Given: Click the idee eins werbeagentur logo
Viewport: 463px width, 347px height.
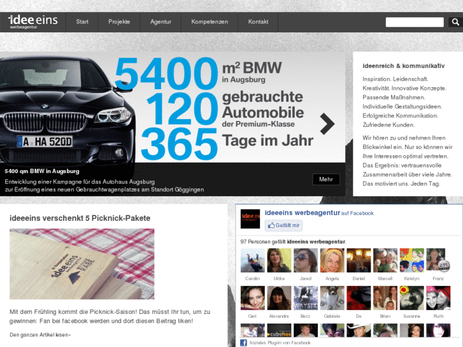Looking at the screenshot, I should [33, 22].
